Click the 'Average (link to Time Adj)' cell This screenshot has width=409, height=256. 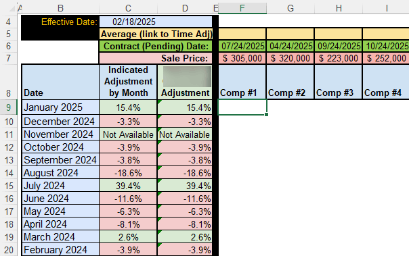coord(156,34)
